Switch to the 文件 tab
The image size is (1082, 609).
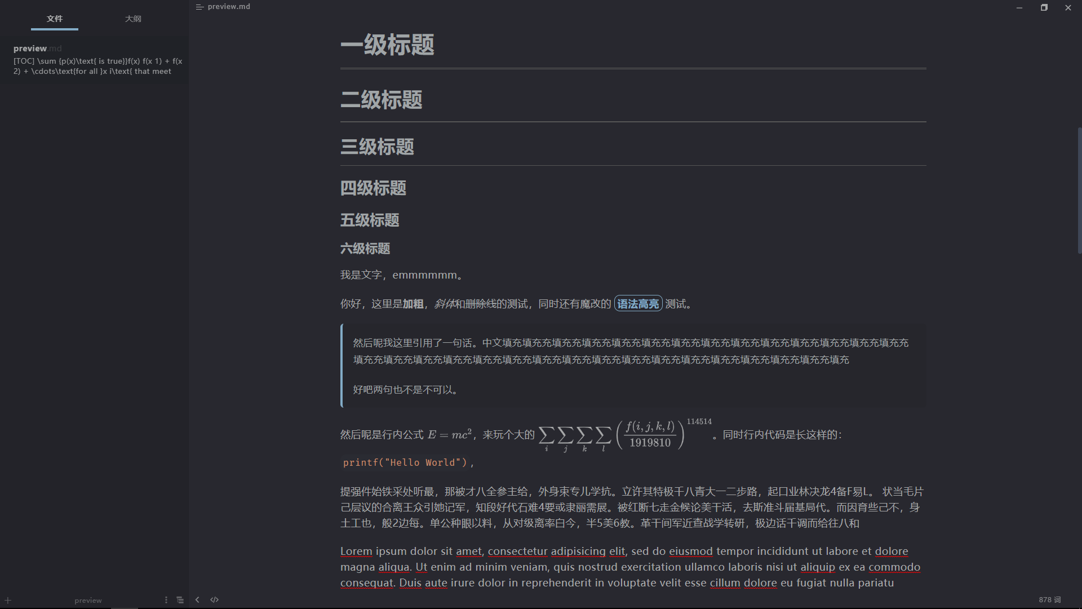54,19
